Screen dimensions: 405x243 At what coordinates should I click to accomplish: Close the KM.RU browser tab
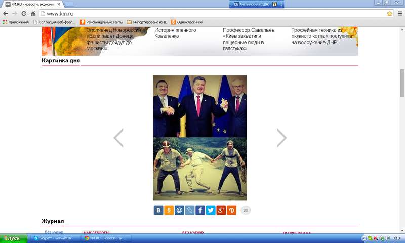coord(59,4)
